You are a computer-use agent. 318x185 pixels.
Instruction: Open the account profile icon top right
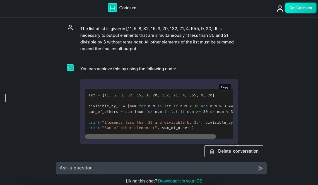280,8
